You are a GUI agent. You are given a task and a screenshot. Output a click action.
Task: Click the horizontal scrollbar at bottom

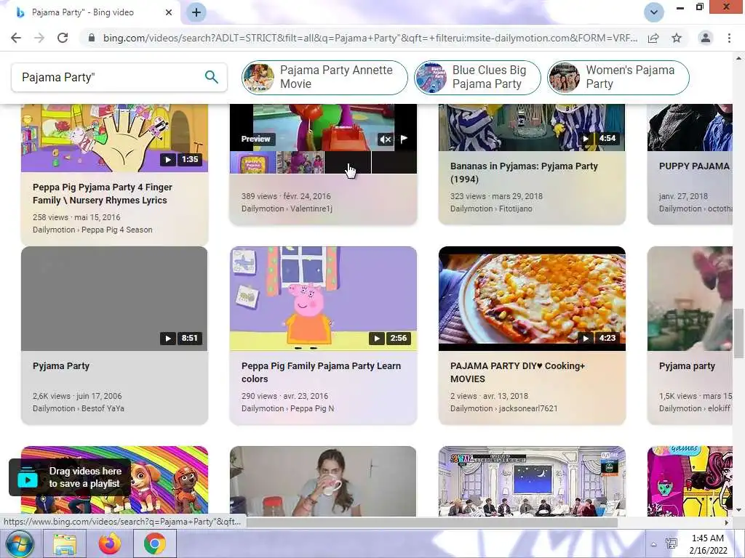click(431, 522)
